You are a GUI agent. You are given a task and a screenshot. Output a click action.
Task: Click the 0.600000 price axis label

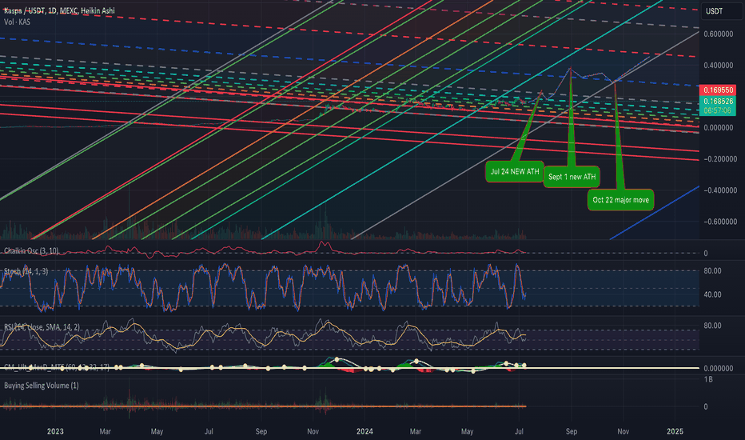click(x=718, y=34)
